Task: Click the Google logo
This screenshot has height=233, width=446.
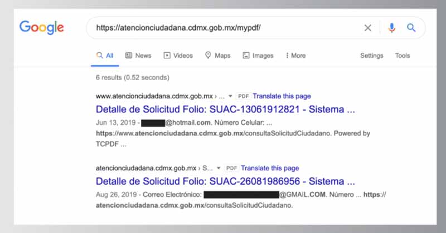Action: tap(42, 27)
